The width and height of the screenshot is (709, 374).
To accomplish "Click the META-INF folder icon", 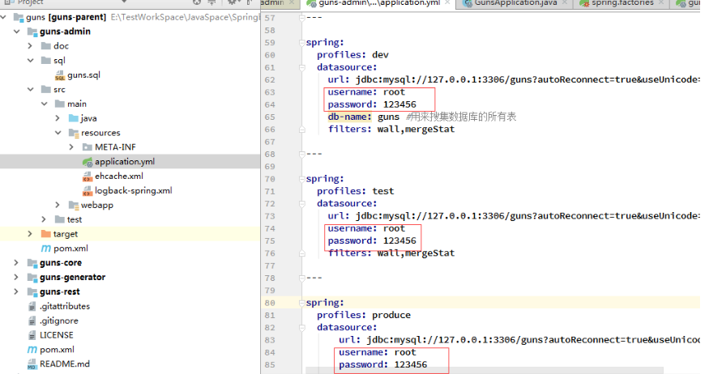I will [x=88, y=147].
